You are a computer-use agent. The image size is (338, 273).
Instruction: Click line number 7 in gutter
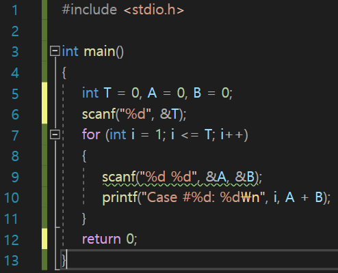coord(15,135)
